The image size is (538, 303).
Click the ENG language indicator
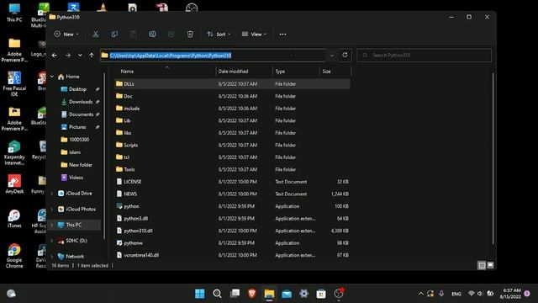coord(456,294)
